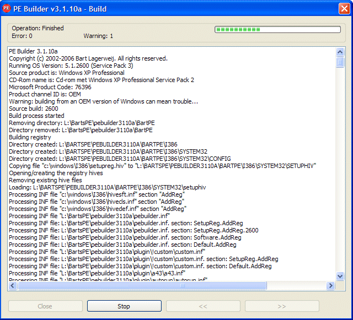Click the Stop button
Viewport: 353px width, 320px height.
(x=124, y=306)
